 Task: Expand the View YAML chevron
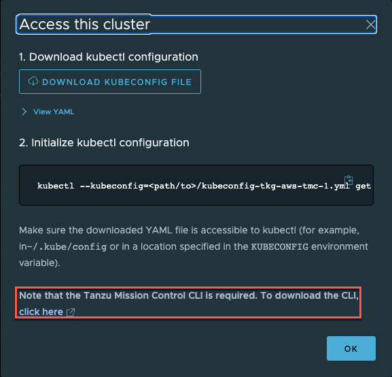coord(24,112)
